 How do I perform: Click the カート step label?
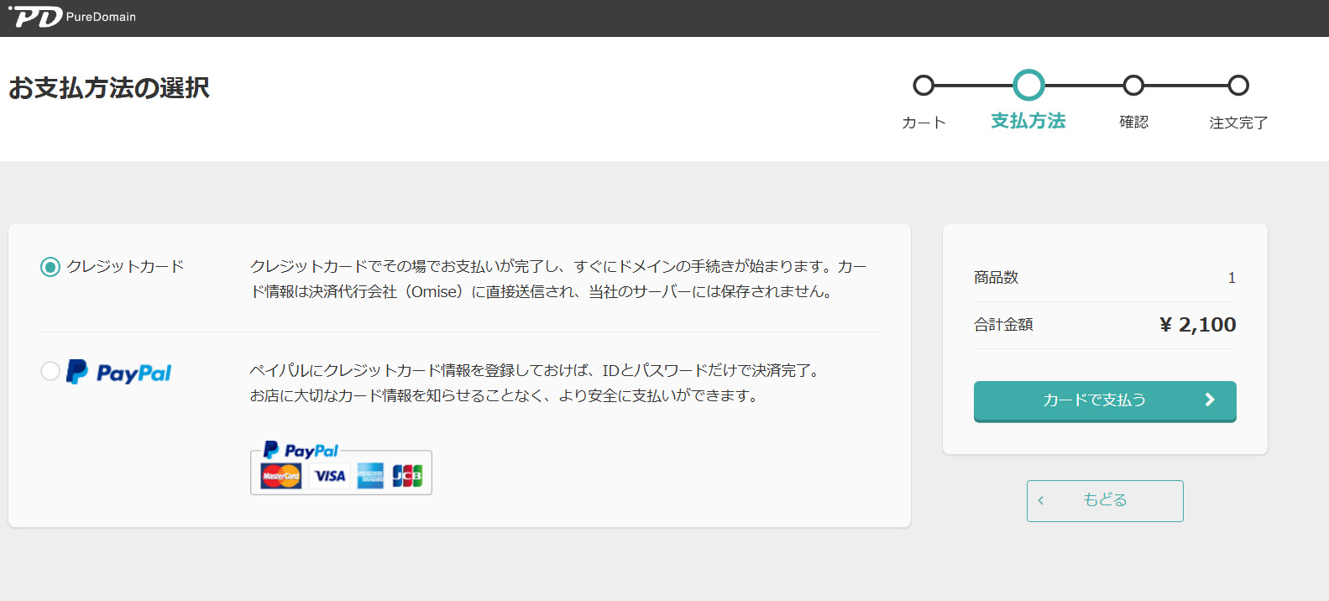[x=923, y=123]
